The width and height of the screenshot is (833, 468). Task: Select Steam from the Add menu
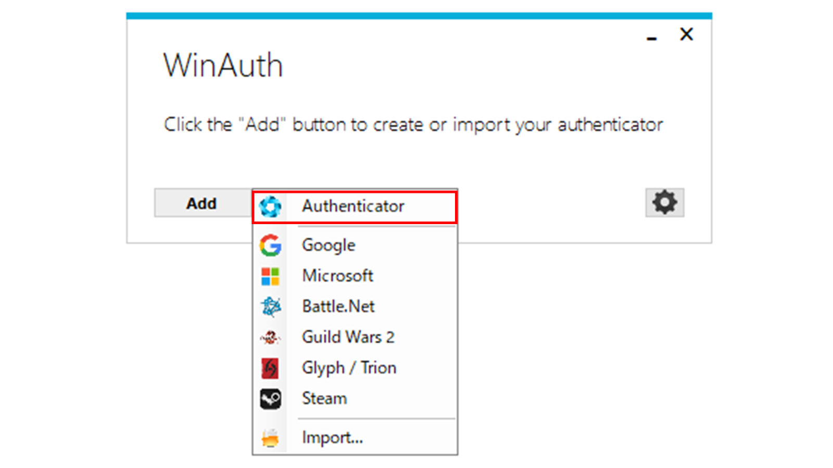click(x=324, y=399)
